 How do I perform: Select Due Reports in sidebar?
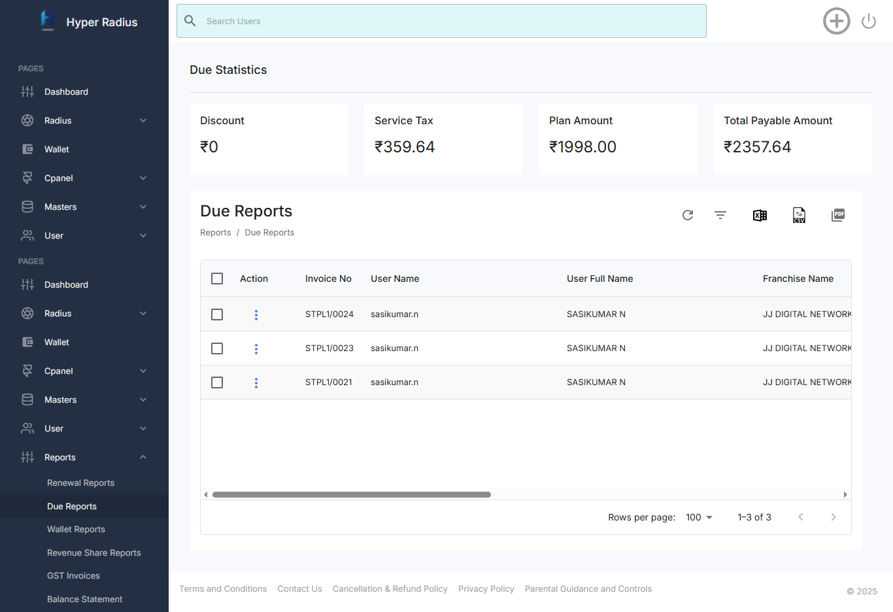[x=72, y=507]
